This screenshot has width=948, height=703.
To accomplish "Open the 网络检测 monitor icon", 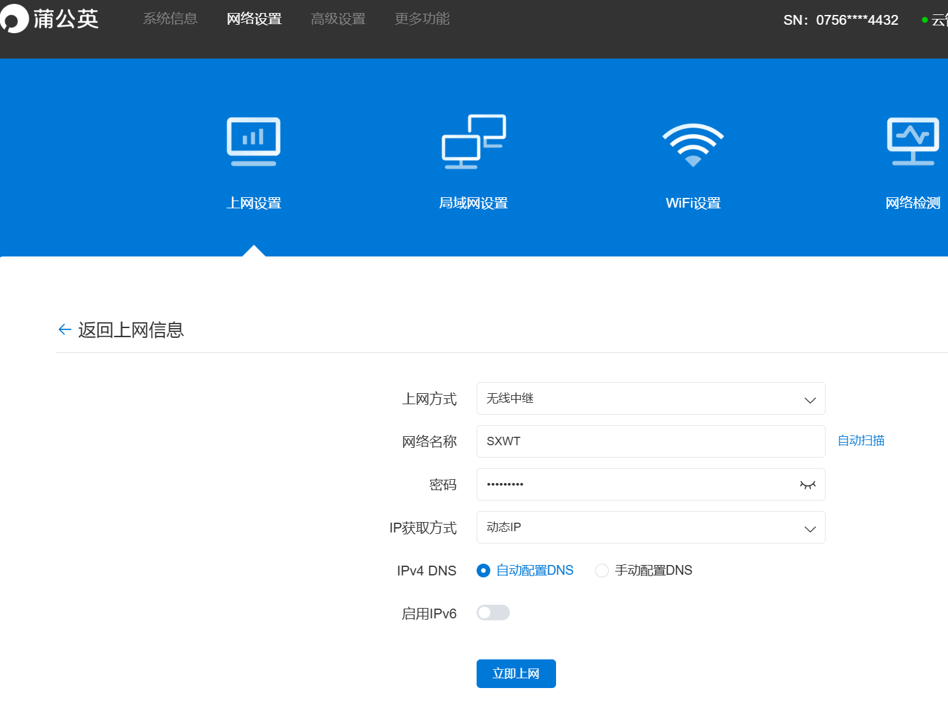I will [x=913, y=142].
